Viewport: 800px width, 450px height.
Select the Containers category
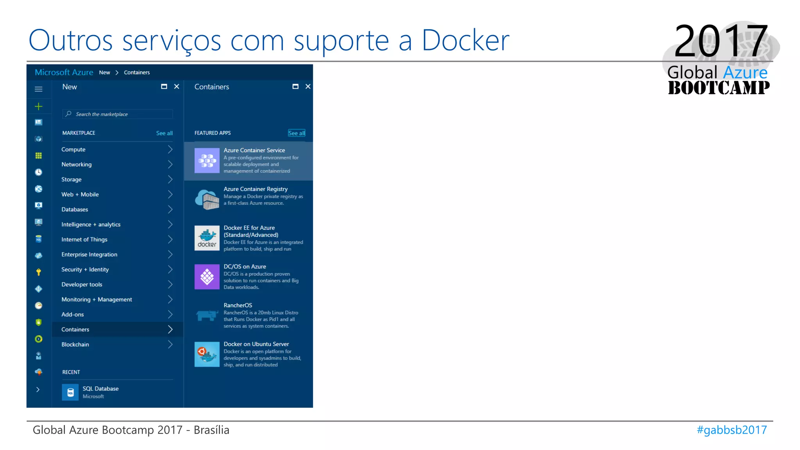click(x=118, y=329)
